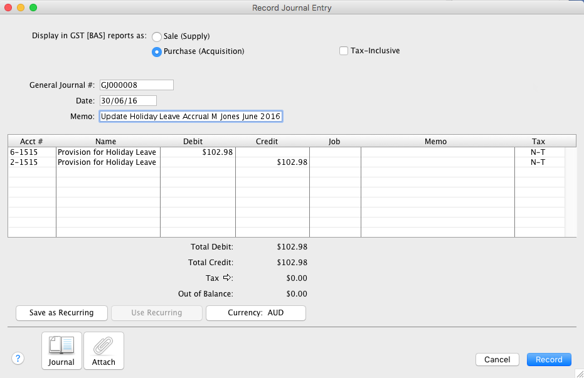The width and height of the screenshot is (584, 378).
Task: Cancel the journal entry
Action: pos(497,360)
